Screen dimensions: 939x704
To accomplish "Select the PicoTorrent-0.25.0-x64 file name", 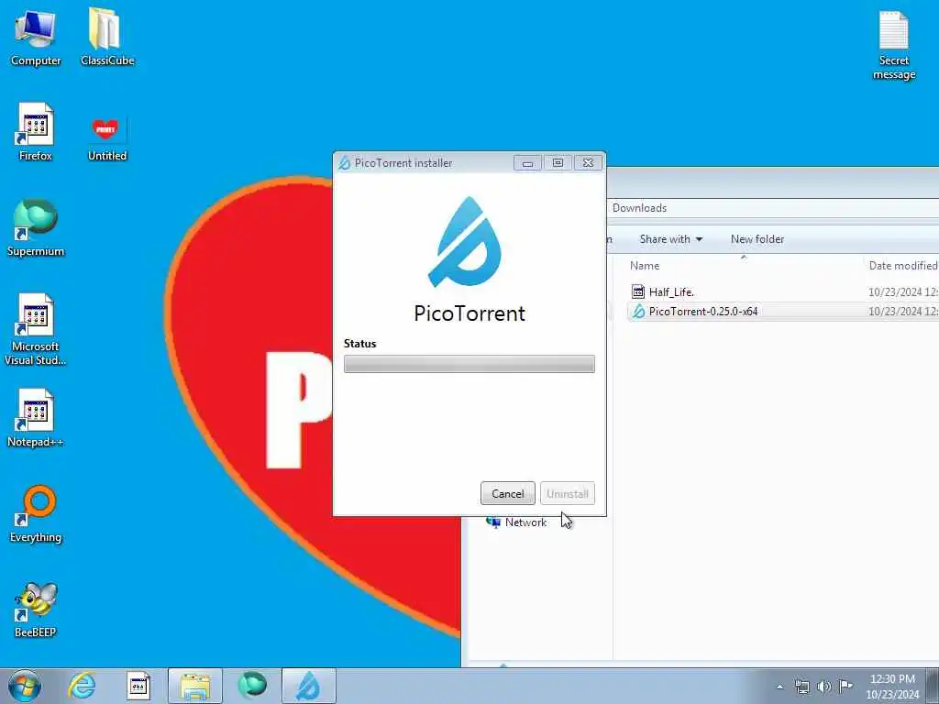I will pos(703,312).
